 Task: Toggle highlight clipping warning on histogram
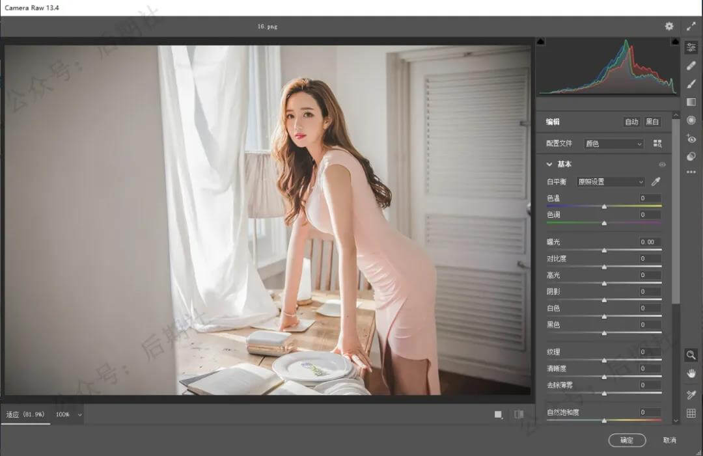[675, 41]
